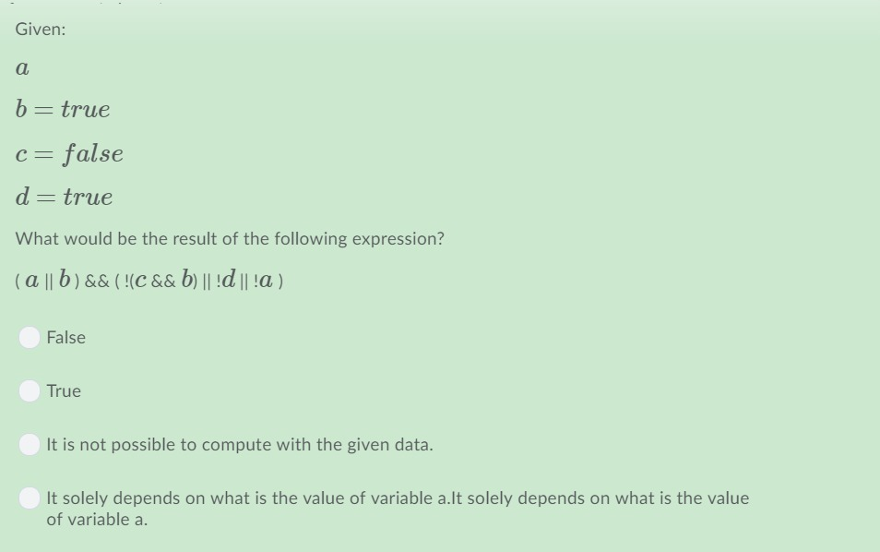
Task: Click the boolean expression with && operators
Action: (149, 280)
